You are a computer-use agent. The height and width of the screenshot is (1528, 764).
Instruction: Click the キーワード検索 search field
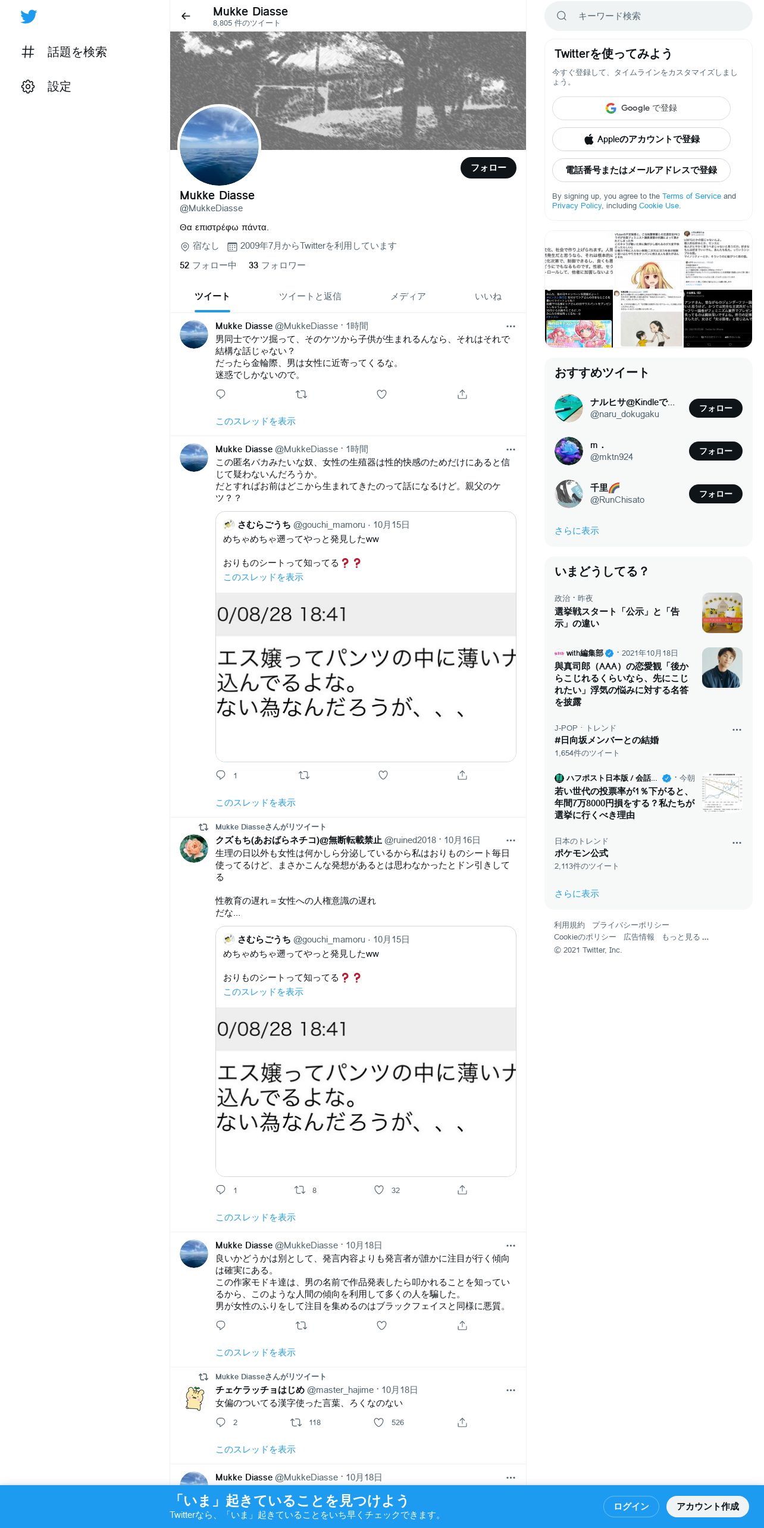click(649, 16)
